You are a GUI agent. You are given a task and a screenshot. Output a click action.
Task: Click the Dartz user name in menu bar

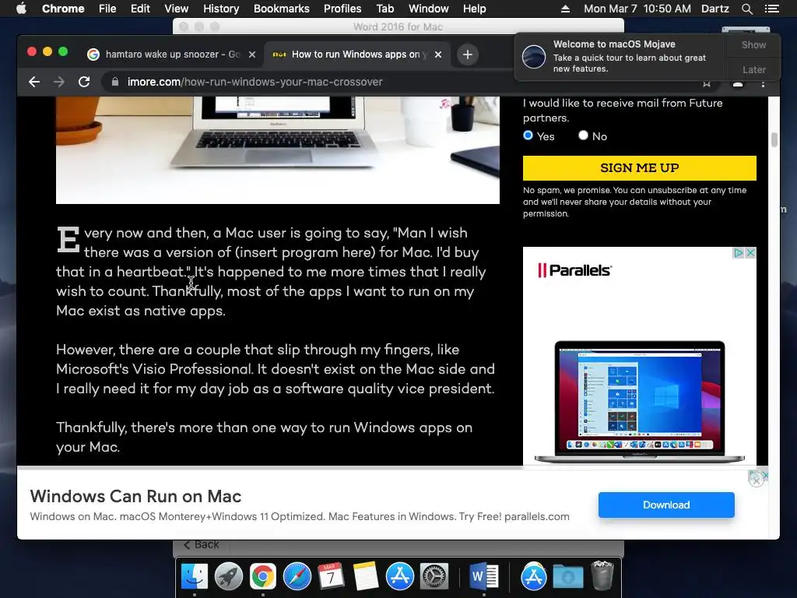714,9
